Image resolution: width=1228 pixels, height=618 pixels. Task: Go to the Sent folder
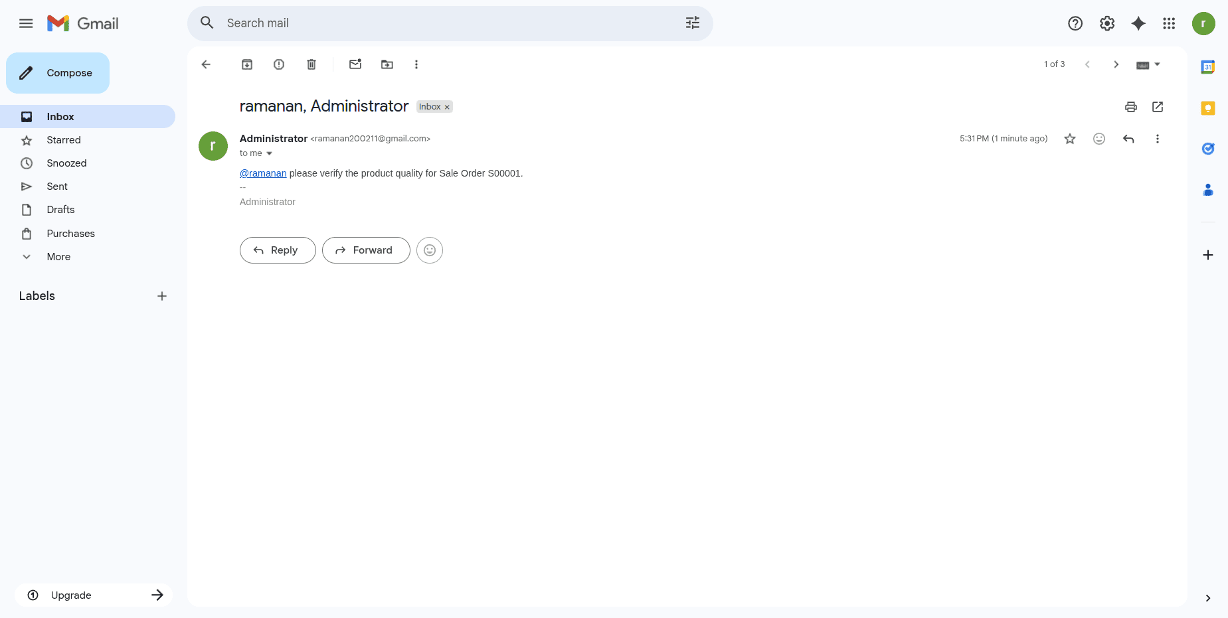pos(57,186)
